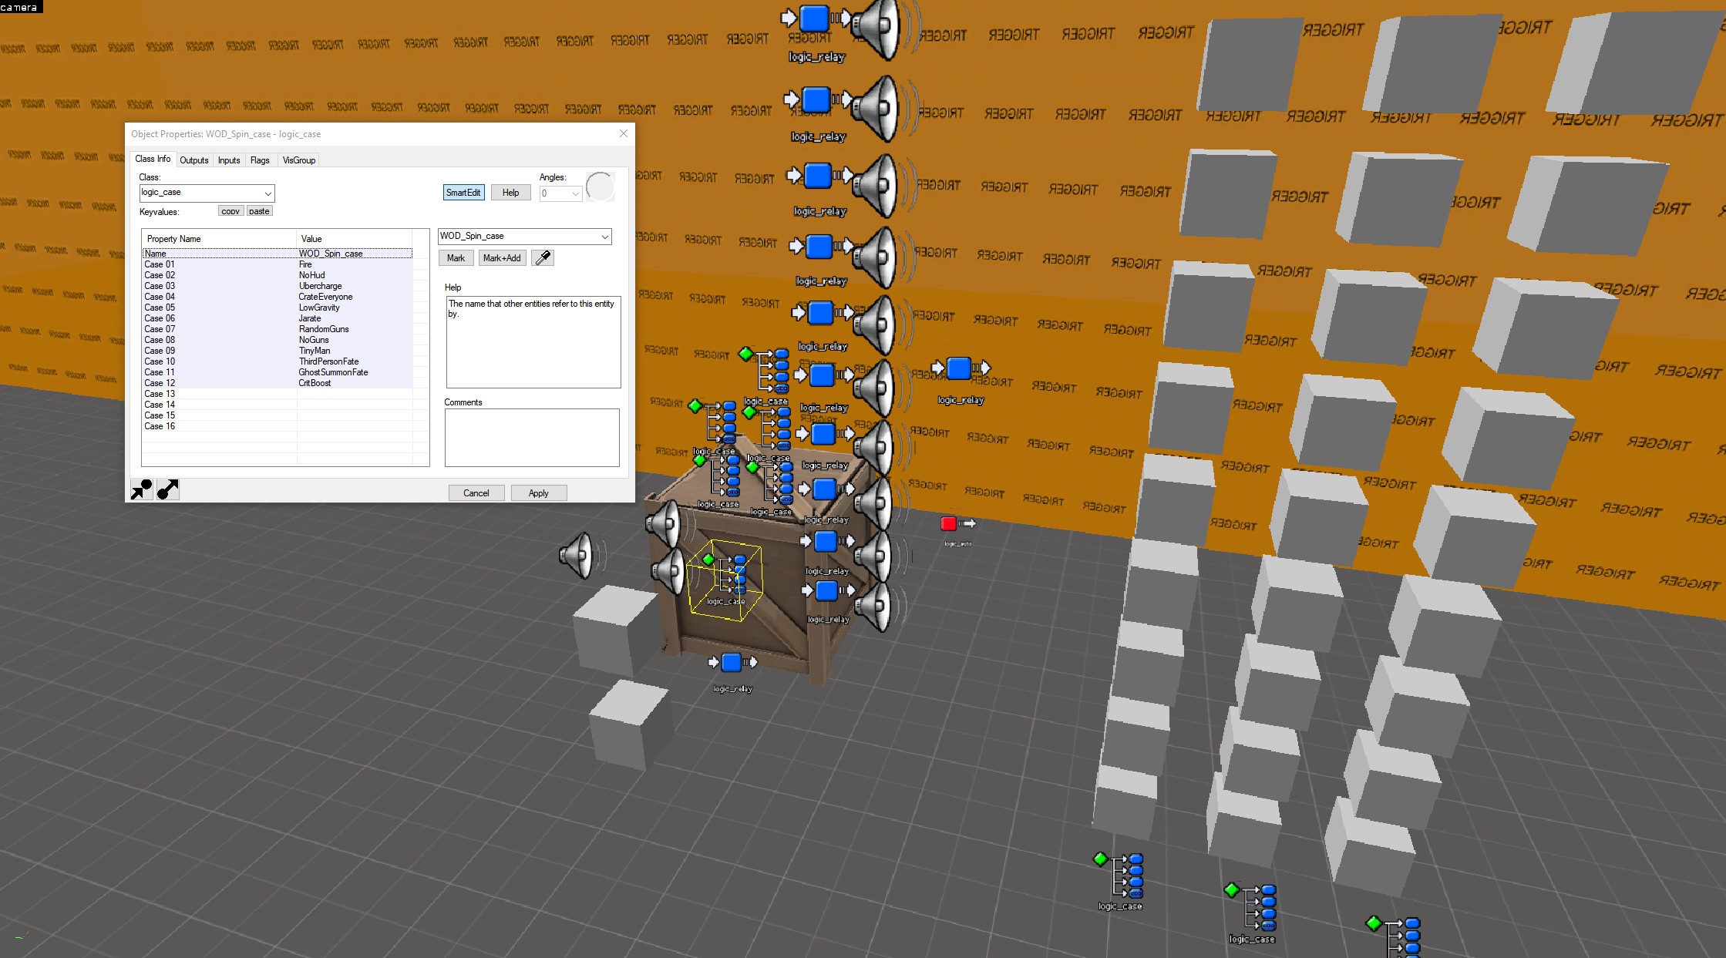Switch to the VisGroup tab
The height and width of the screenshot is (958, 1726).
[x=299, y=160]
